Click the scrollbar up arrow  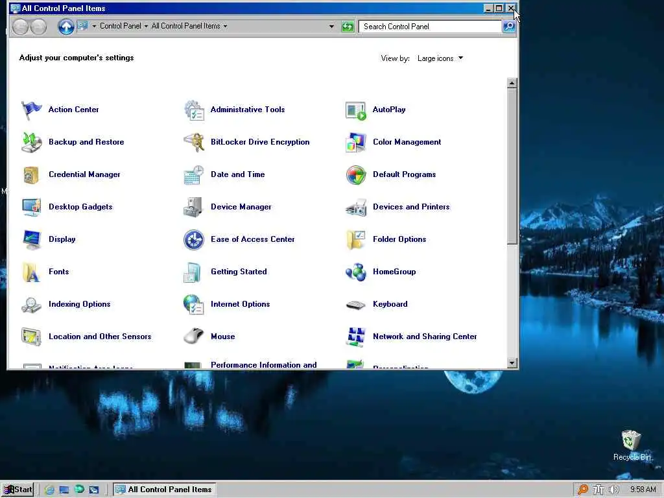click(512, 83)
